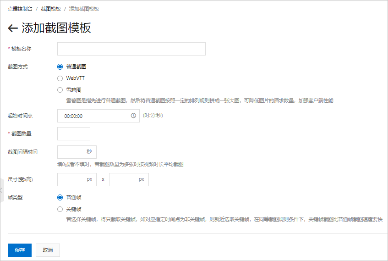This screenshot has height=261, width=388.
Task: Choose the 关键帧 frame type
Action: click(60, 209)
